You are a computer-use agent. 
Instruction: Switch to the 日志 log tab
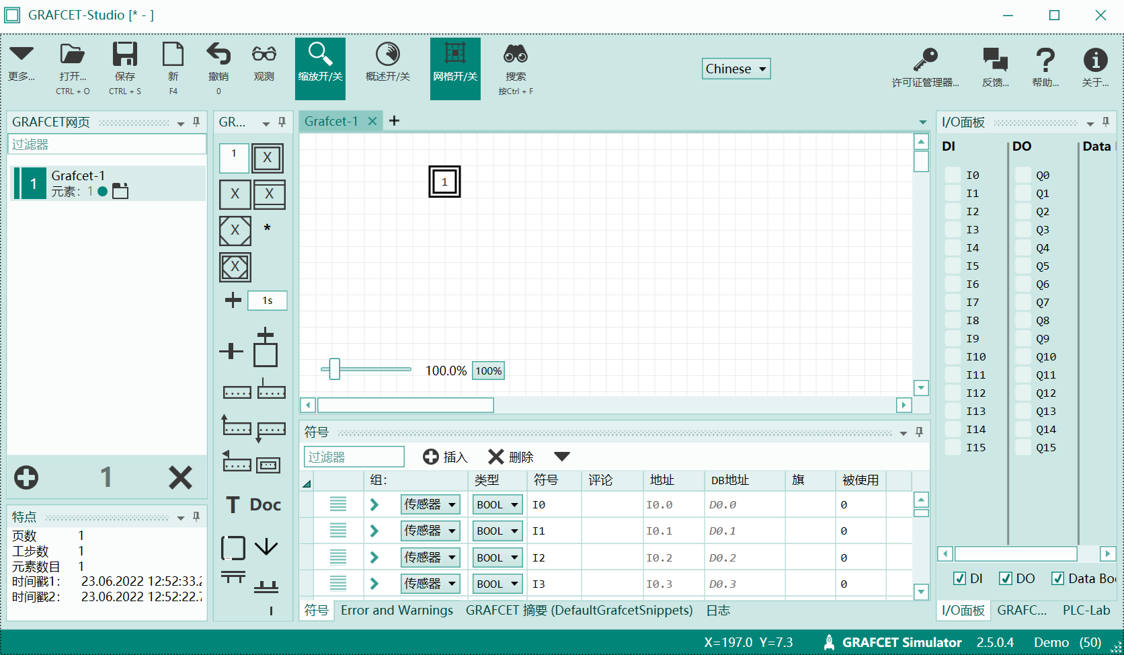(718, 610)
